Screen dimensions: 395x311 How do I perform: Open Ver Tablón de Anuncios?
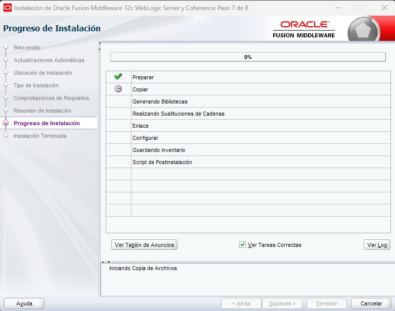click(x=144, y=245)
